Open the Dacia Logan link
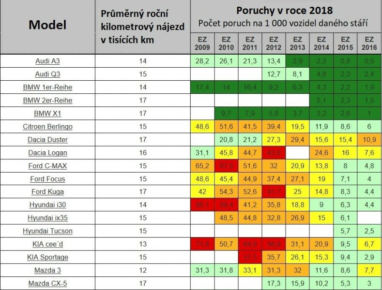This screenshot has height=290, width=382. [47, 153]
